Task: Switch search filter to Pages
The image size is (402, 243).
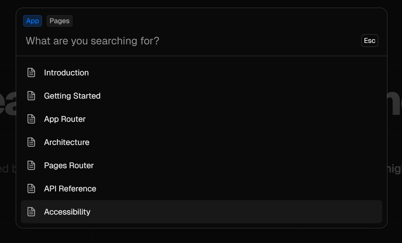Action: (x=59, y=21)
